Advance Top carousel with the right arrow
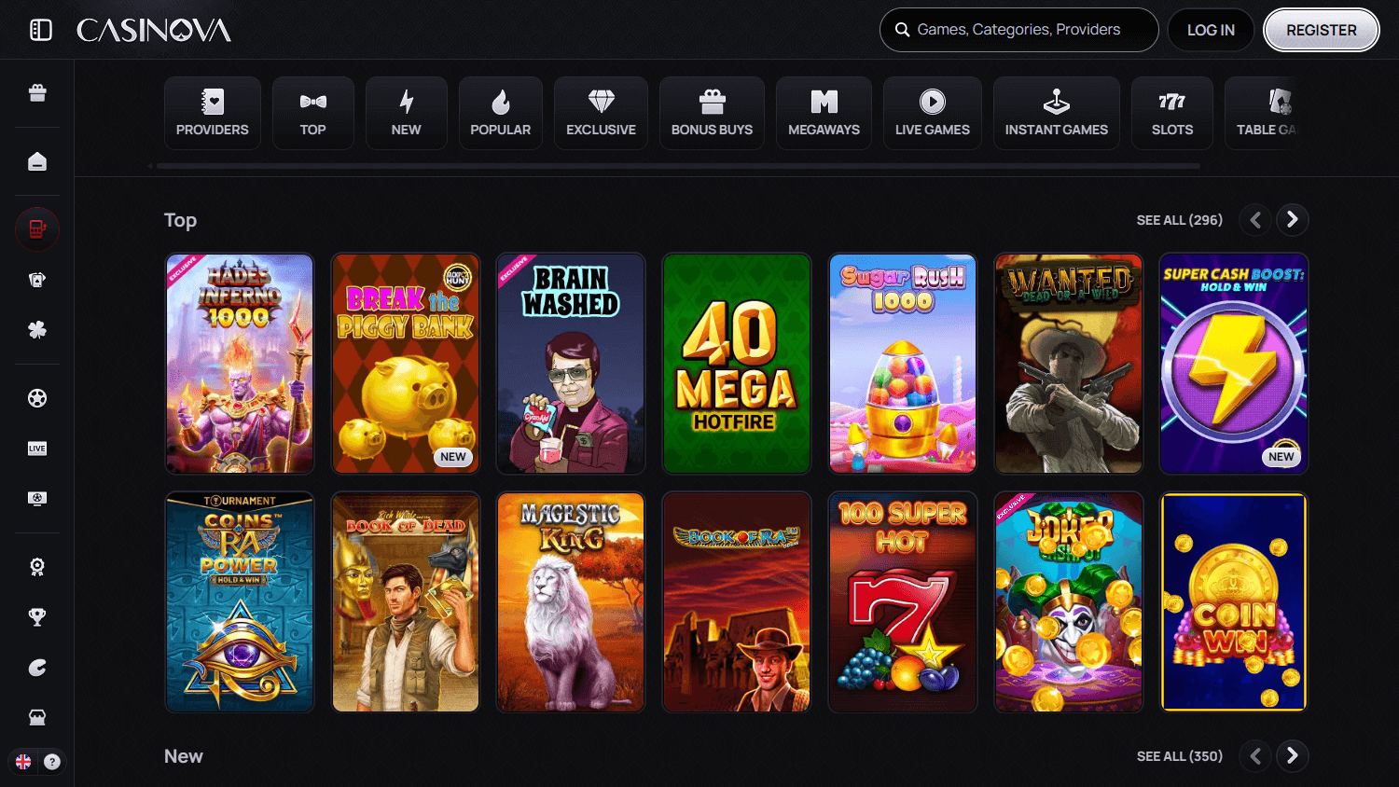1399x787 pixels. point(1292,219)
